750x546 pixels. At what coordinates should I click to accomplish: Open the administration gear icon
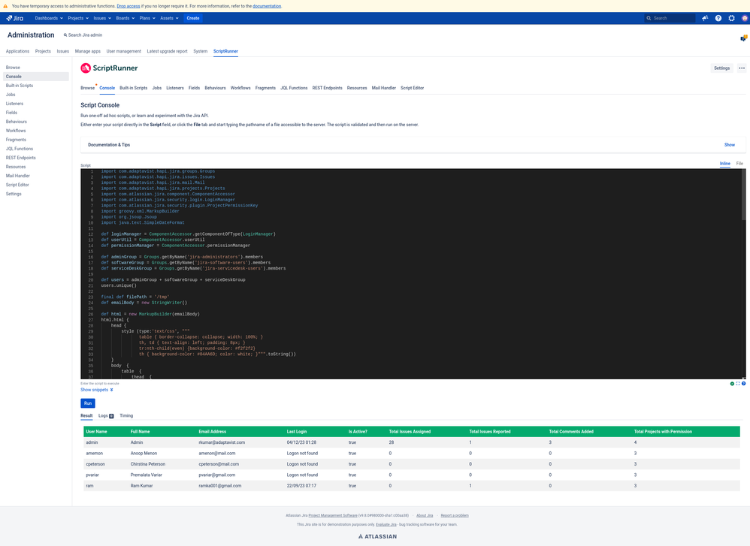(x=731, y=18)
